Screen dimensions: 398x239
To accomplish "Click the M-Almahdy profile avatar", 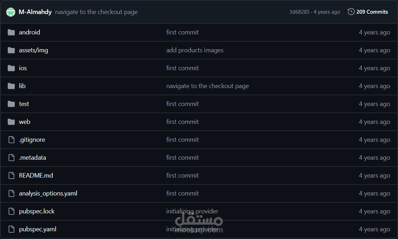I will [11, 11].
